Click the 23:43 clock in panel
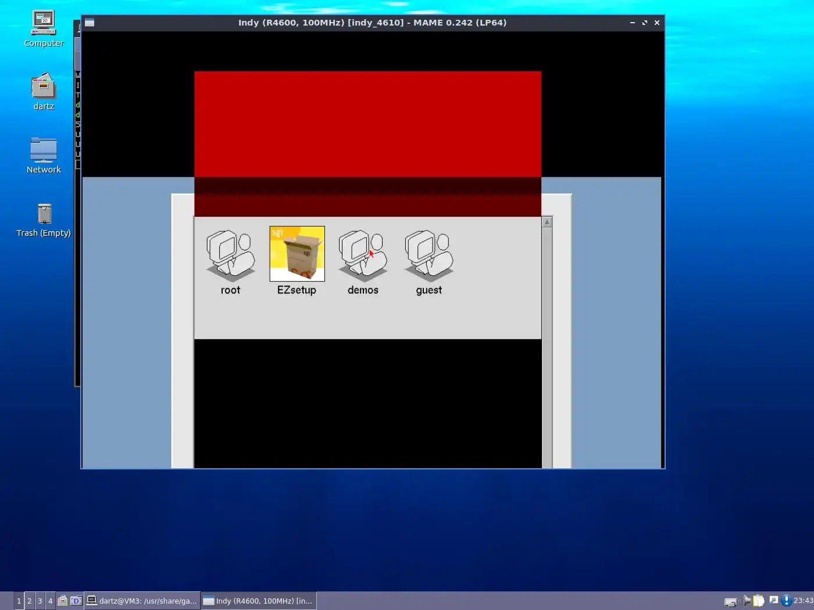 (x=804, y=601)
